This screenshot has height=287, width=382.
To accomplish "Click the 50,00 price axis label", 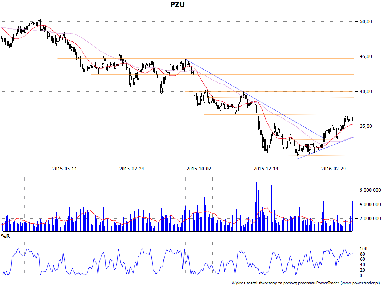I will (366, 21).
